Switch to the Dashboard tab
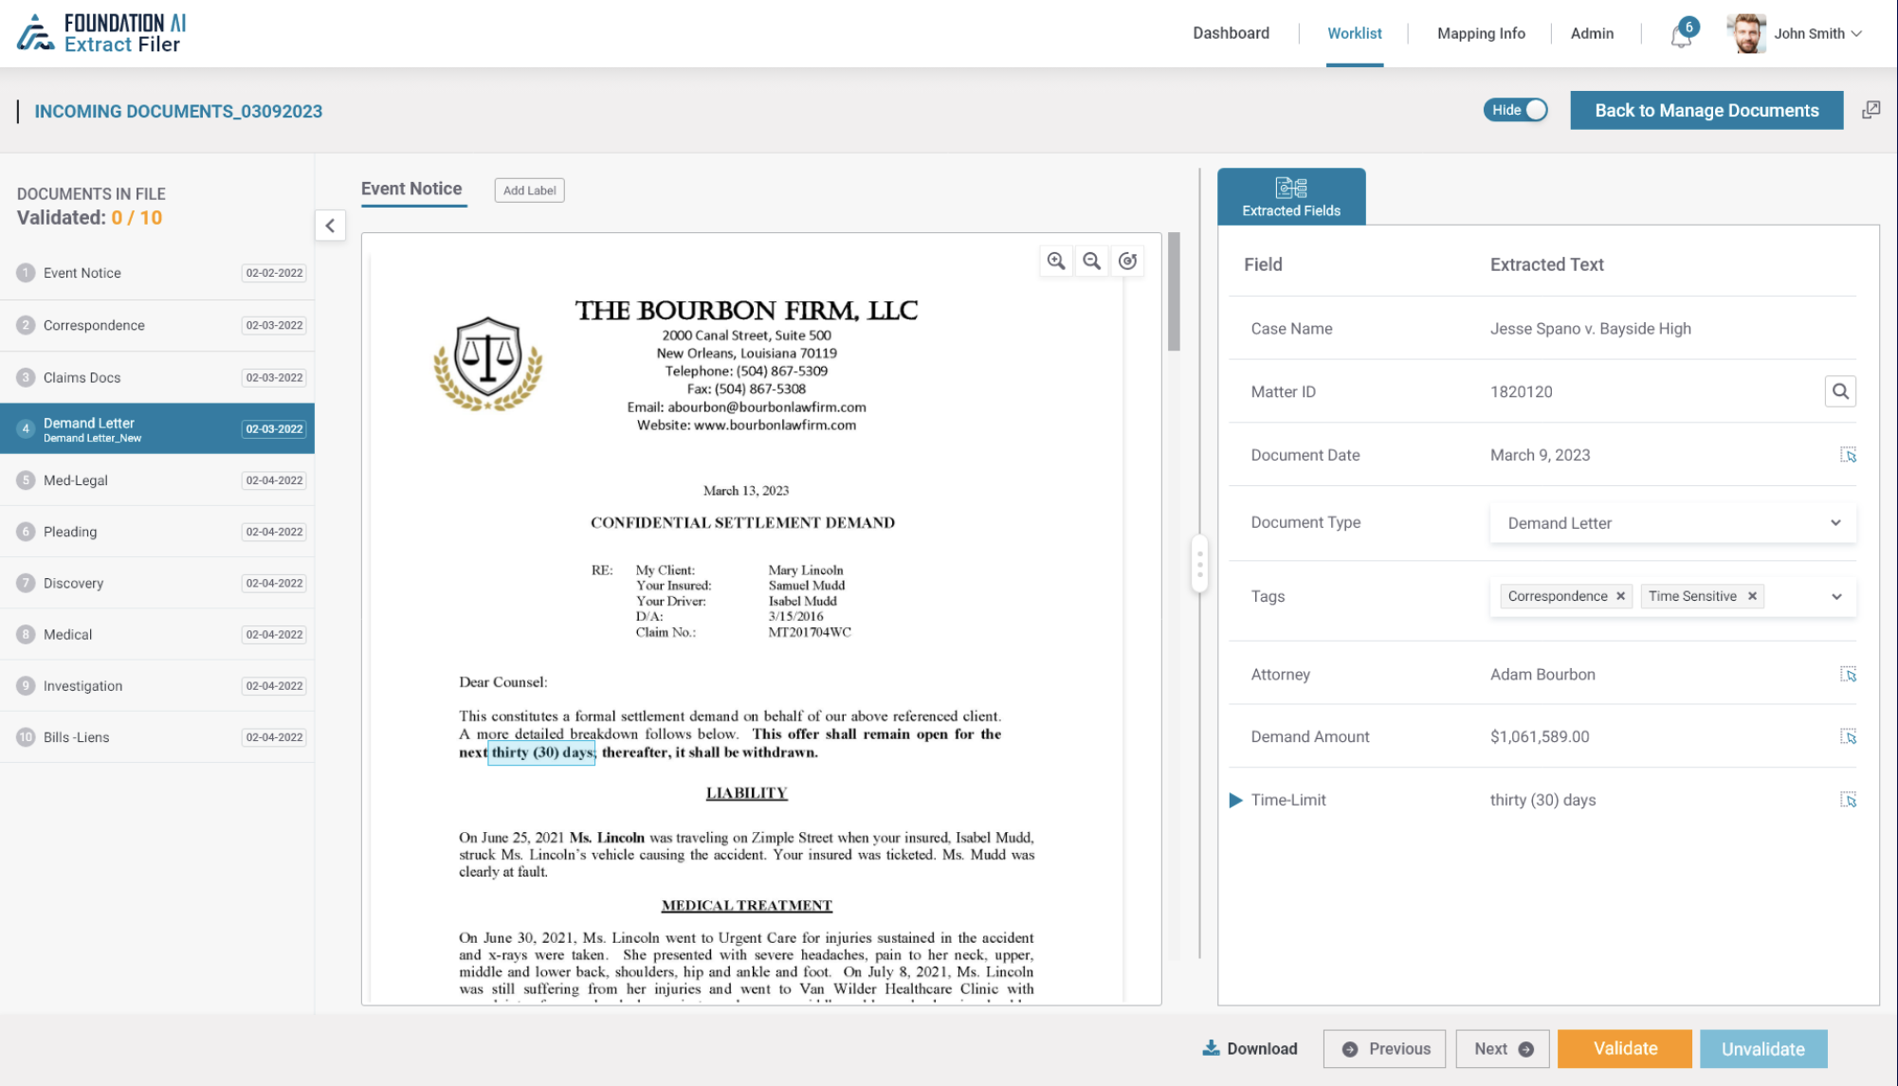The height and width of the screenshot is (1086, 1898). (x=1231, y=33)
